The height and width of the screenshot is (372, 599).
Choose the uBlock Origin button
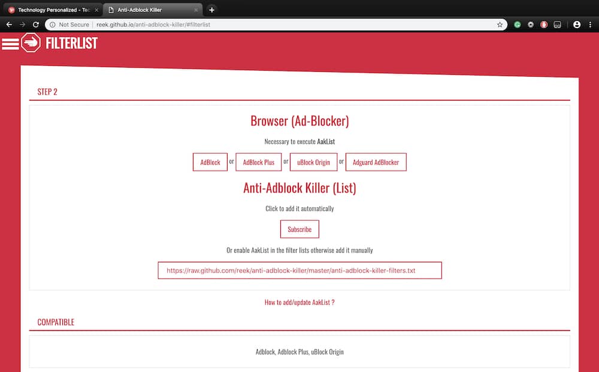pos(314,162)
